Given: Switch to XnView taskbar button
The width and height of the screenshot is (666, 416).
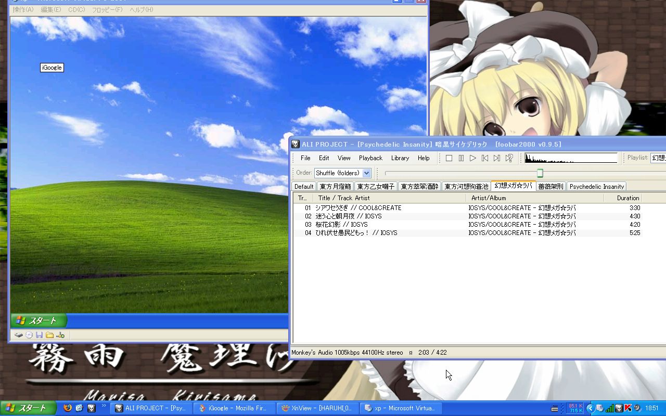Looking at the screenshot, I should 318,408.
